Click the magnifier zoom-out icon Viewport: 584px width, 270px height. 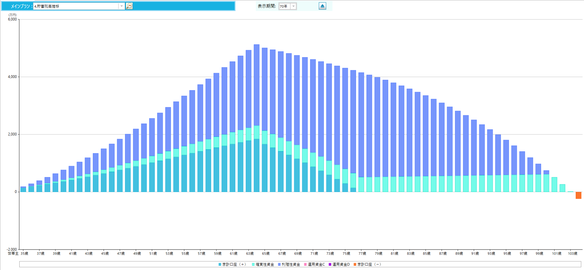pyautogui.click(x=129, y=6)
